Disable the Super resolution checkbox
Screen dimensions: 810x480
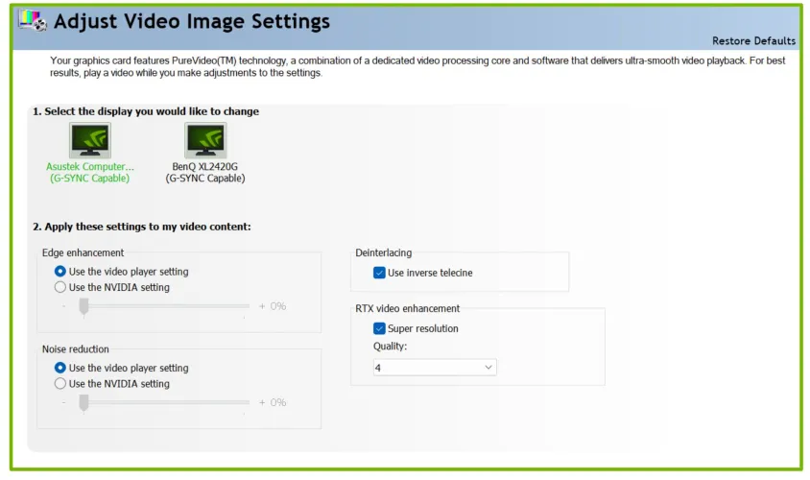(x=379, y=328)
